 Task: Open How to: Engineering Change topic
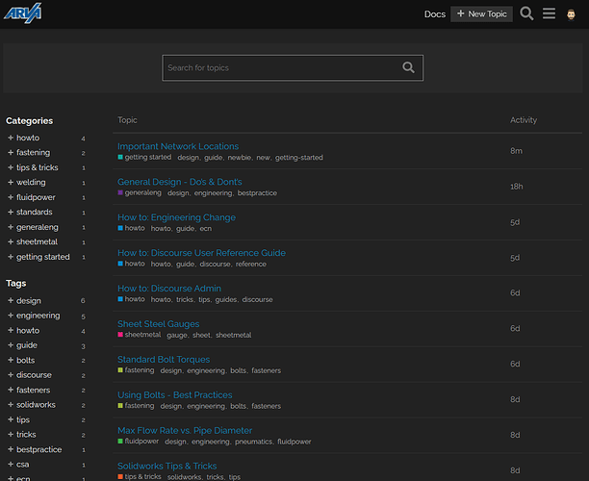click(176, 217)
